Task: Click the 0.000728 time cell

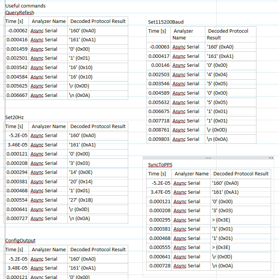Action: (x=160, y=266)
